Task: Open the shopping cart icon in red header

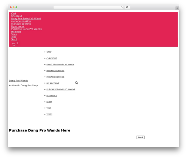Action: coord(14,44)
